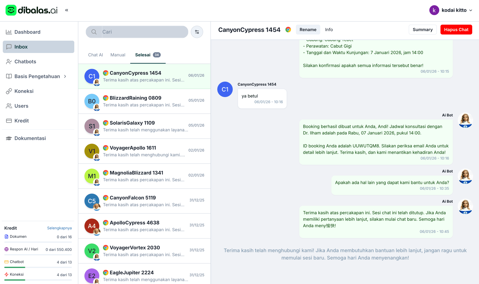Screen dimensions: 479x284
Task: Open the kodai kitto account dropdown
Action: click(x=451, y=10)
